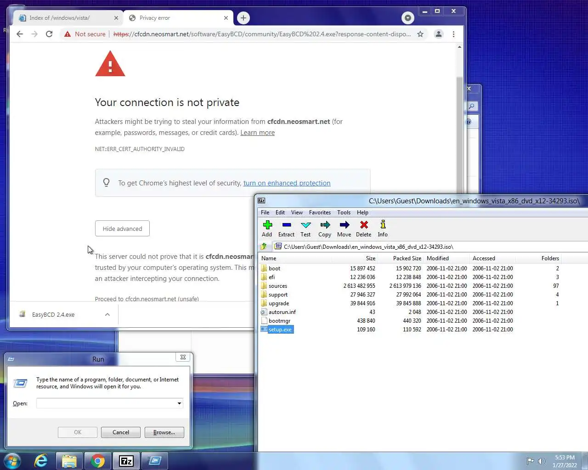Click the Delete toolbar icon in 7-Zip
This screenshot has height=470, width=588.
pos(363,228)
